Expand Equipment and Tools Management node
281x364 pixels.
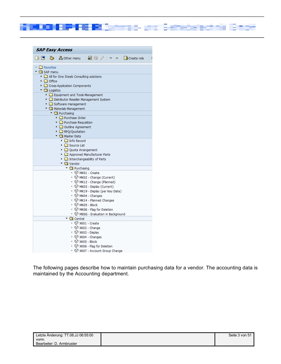[46, 95]
